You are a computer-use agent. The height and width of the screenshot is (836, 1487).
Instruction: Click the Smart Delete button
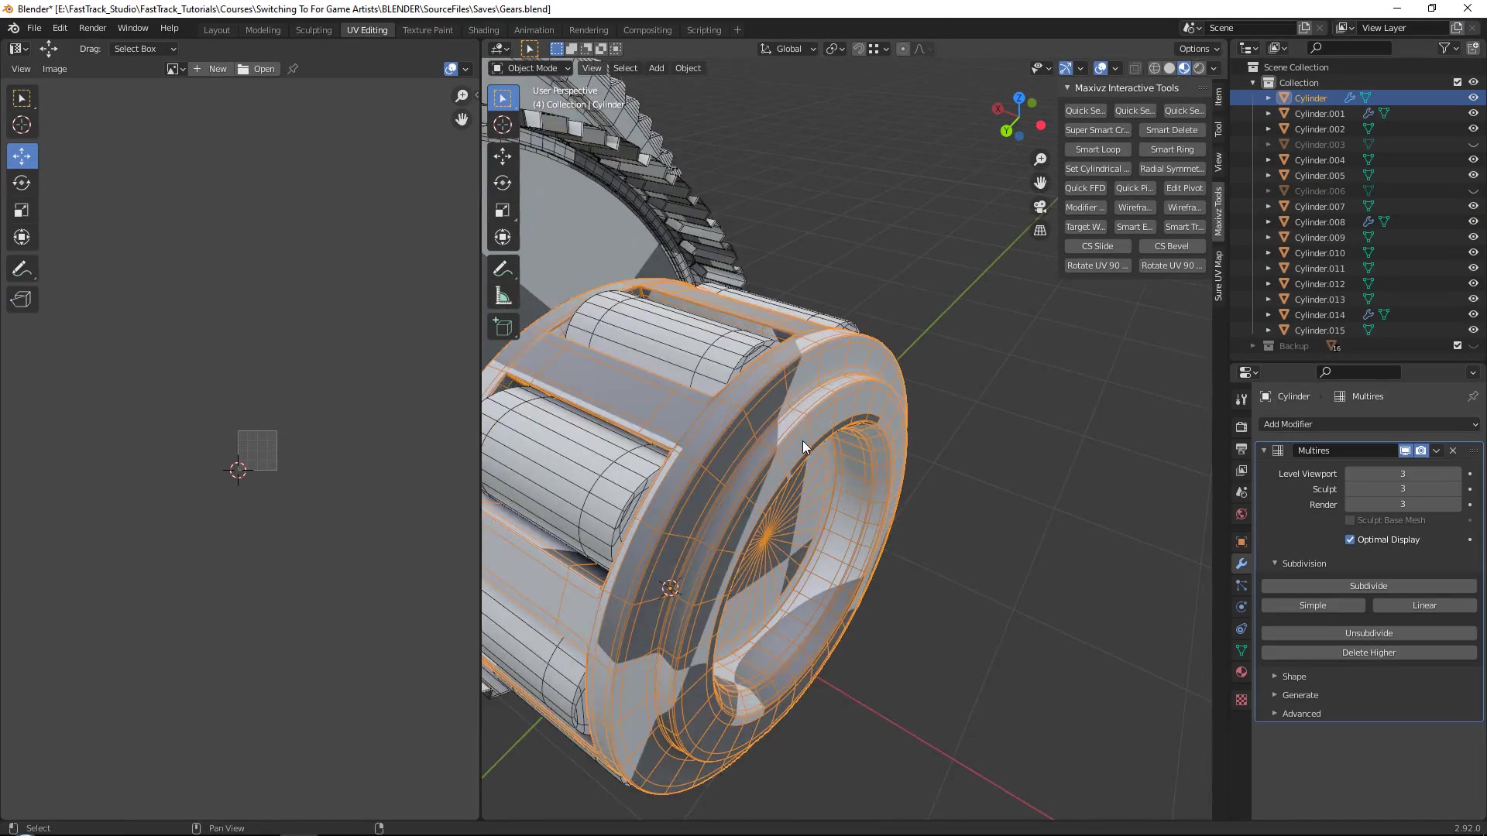1172,130
